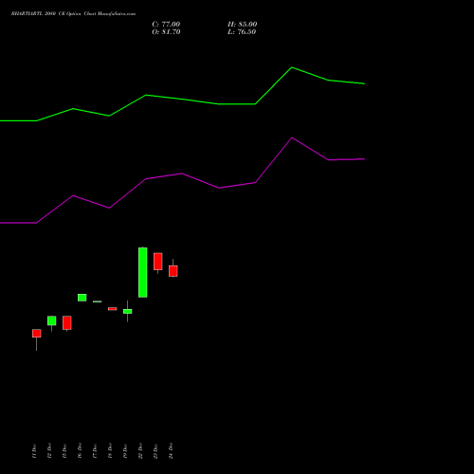Click the 16 Dec date label
The width and height of the screenshot is (474, 474).
point(80,451)
